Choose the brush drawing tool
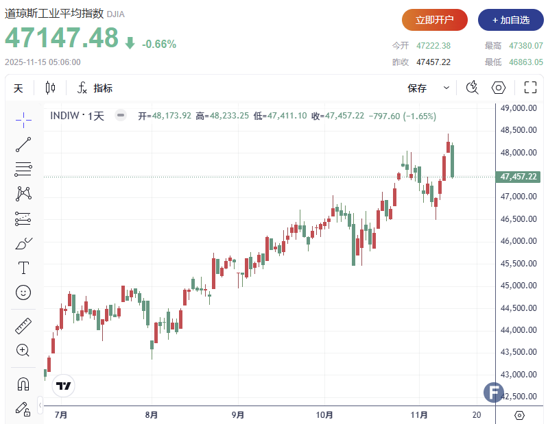The width and height of the screenshot is (548, 424). click(23, 243)
